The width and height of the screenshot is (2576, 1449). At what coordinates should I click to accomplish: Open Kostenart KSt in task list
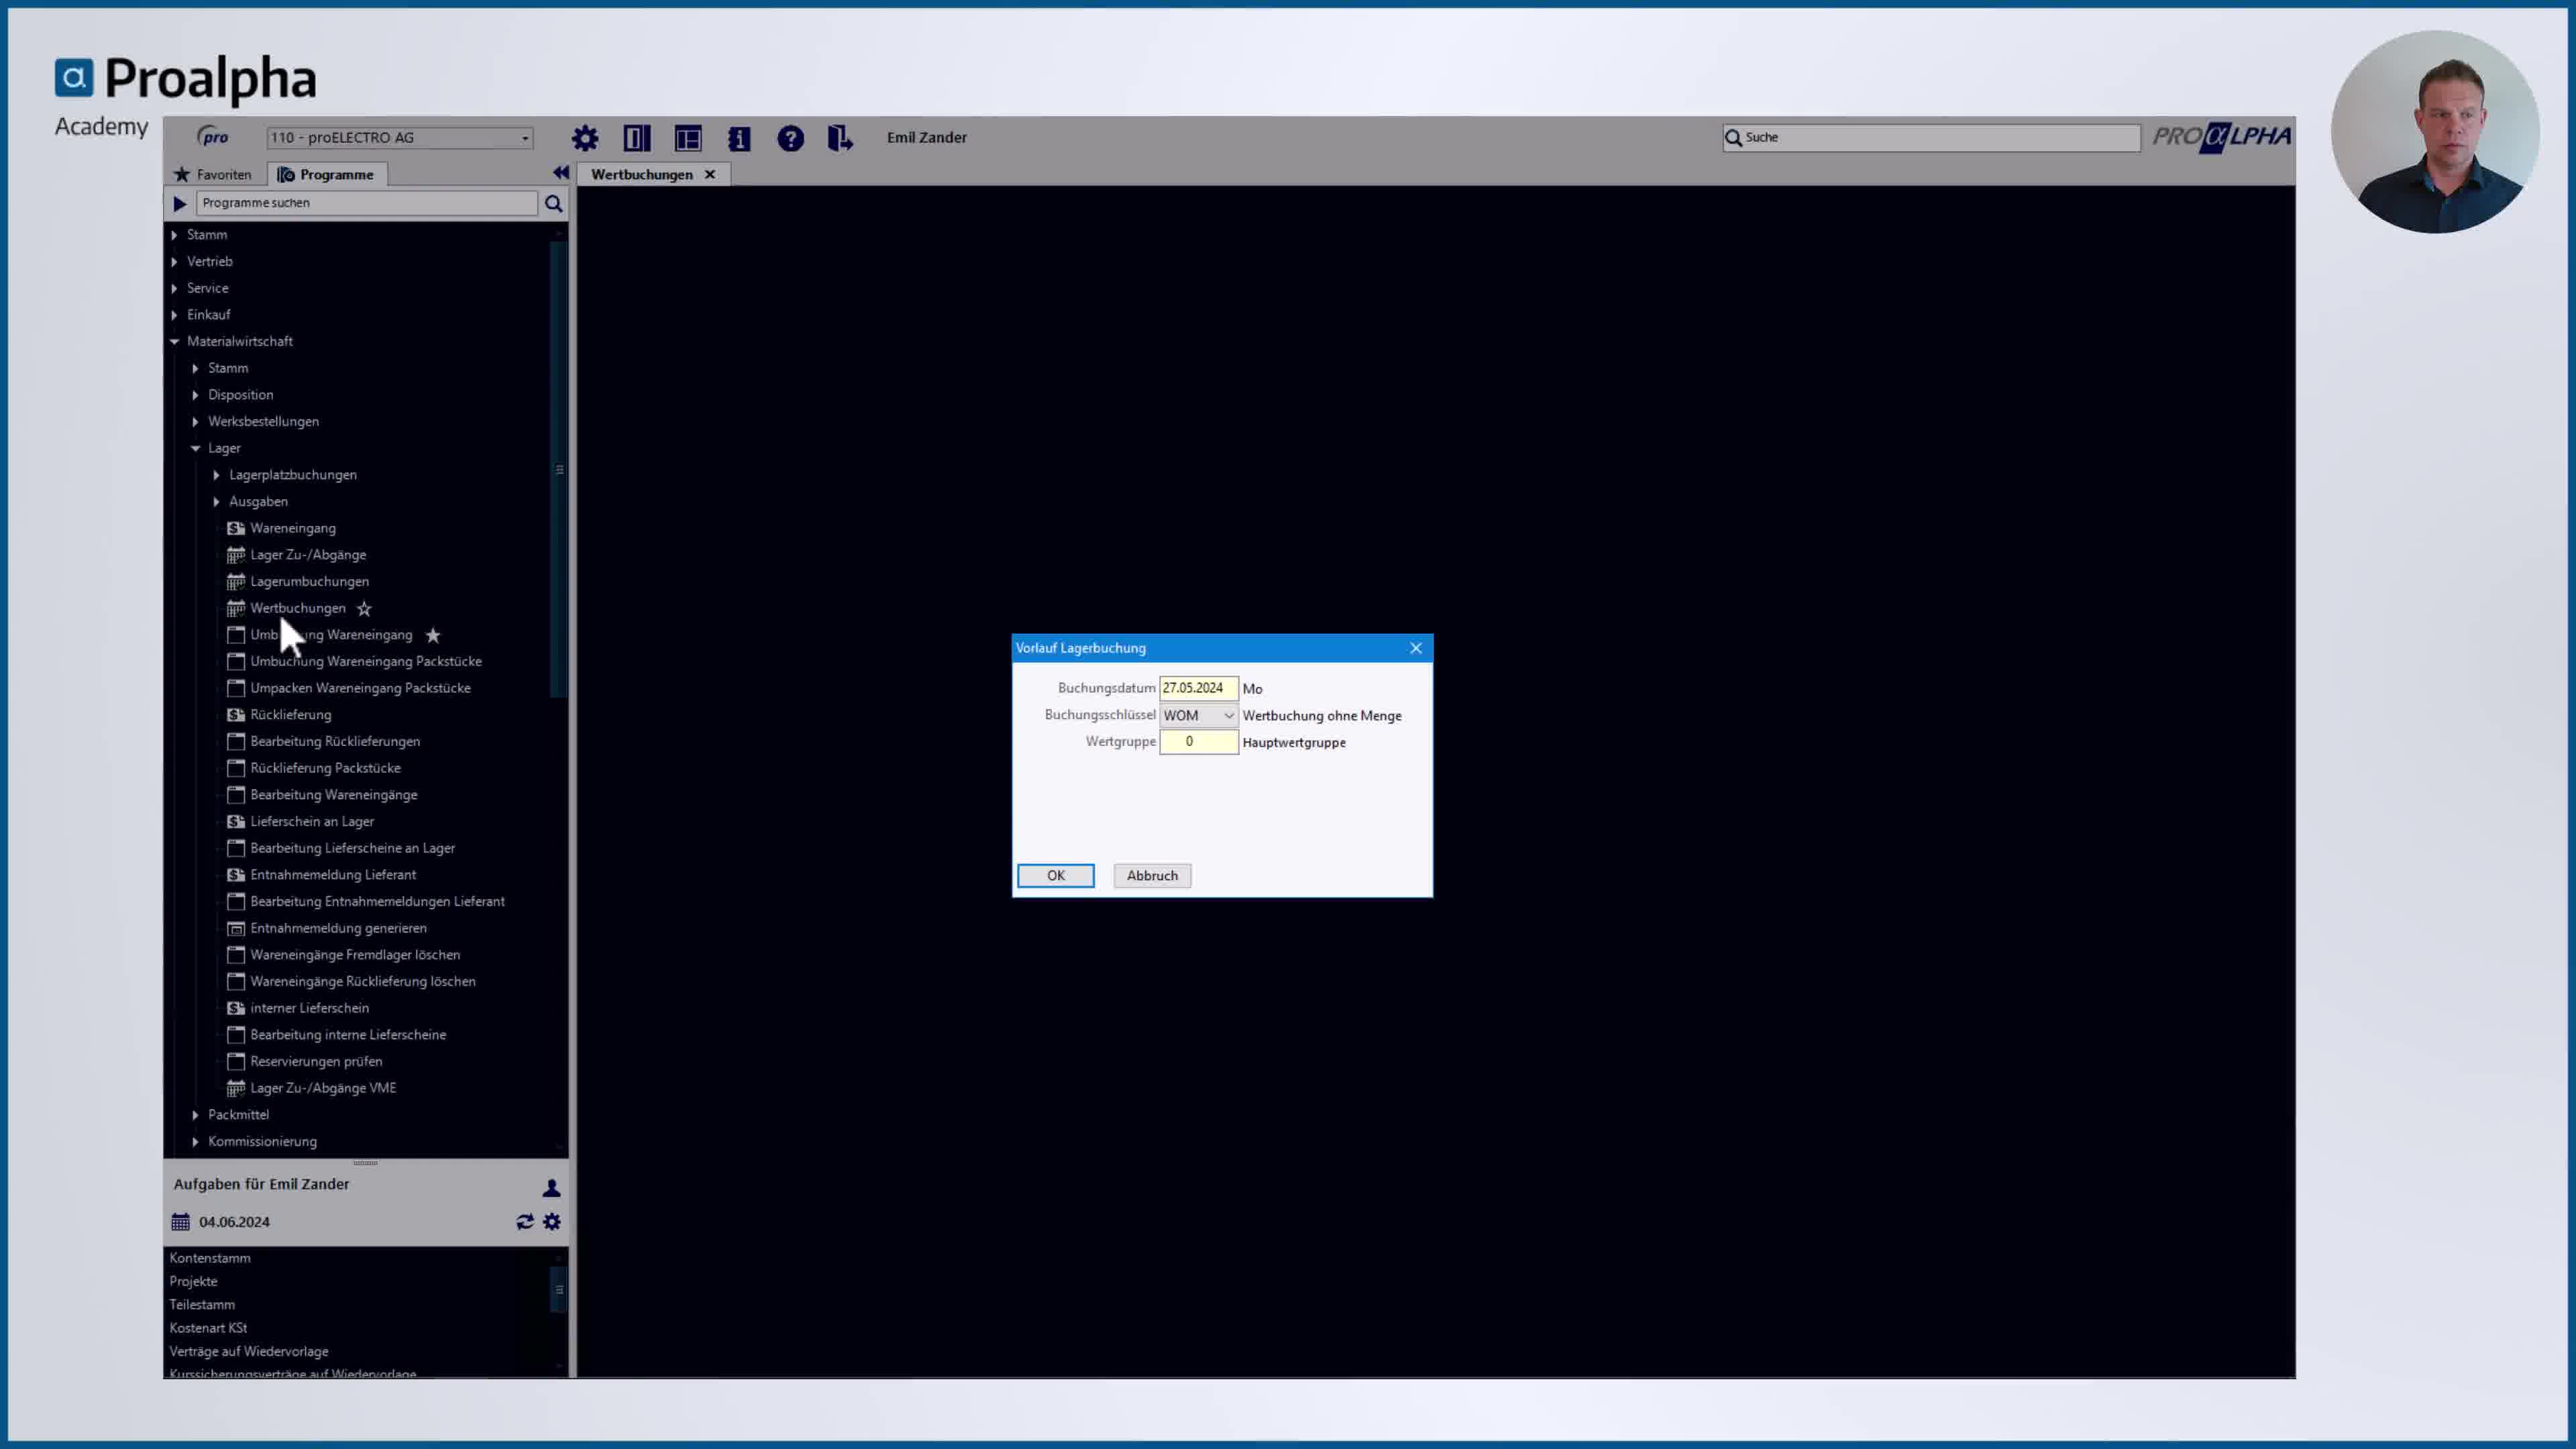pos(208,1328)
